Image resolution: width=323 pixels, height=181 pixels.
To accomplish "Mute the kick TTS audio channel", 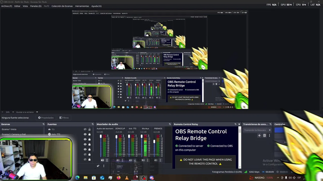I will tap(130, 160).
